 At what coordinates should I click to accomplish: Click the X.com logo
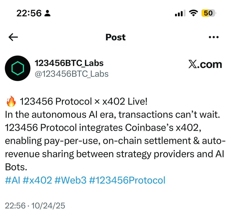click(205, 64)
